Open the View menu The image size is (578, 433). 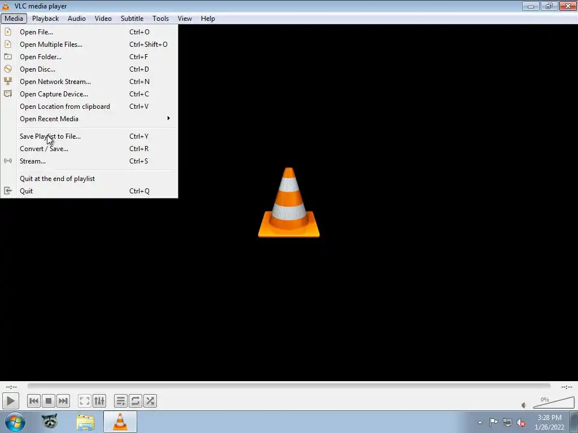[x=185, y=19]
